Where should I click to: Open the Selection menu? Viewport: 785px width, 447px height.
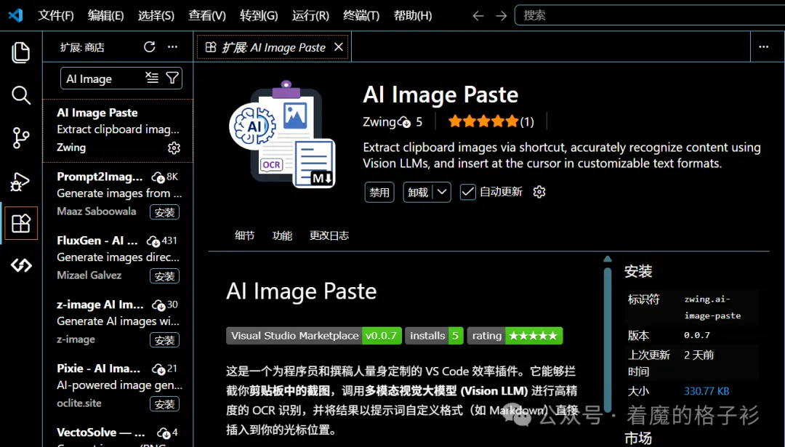[156, 15]
